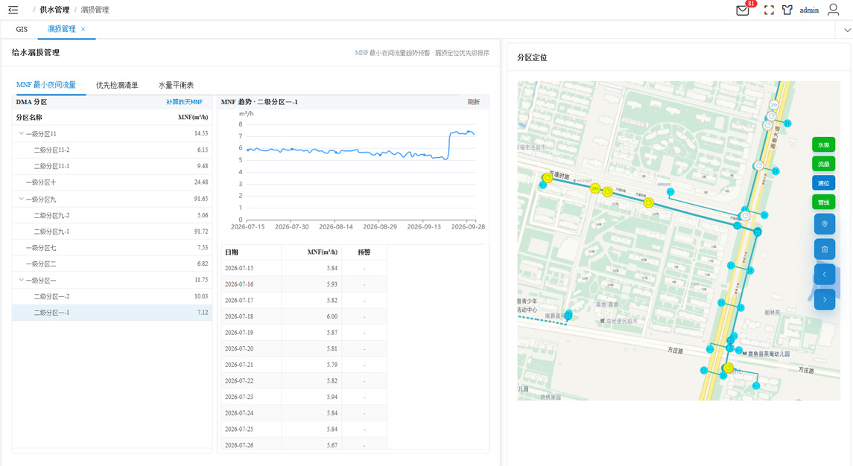This screenshot has width=853, height=466.
Task: Click the admin user avatar icon
Action: [833, 10]
